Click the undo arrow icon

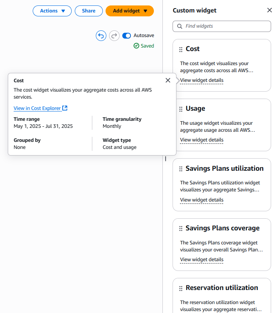(x=101, y=36)
